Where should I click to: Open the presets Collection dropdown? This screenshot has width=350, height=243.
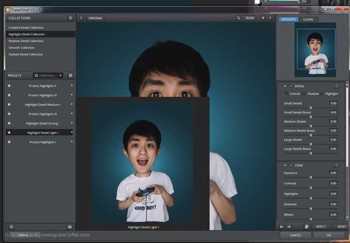pos(48,76)
